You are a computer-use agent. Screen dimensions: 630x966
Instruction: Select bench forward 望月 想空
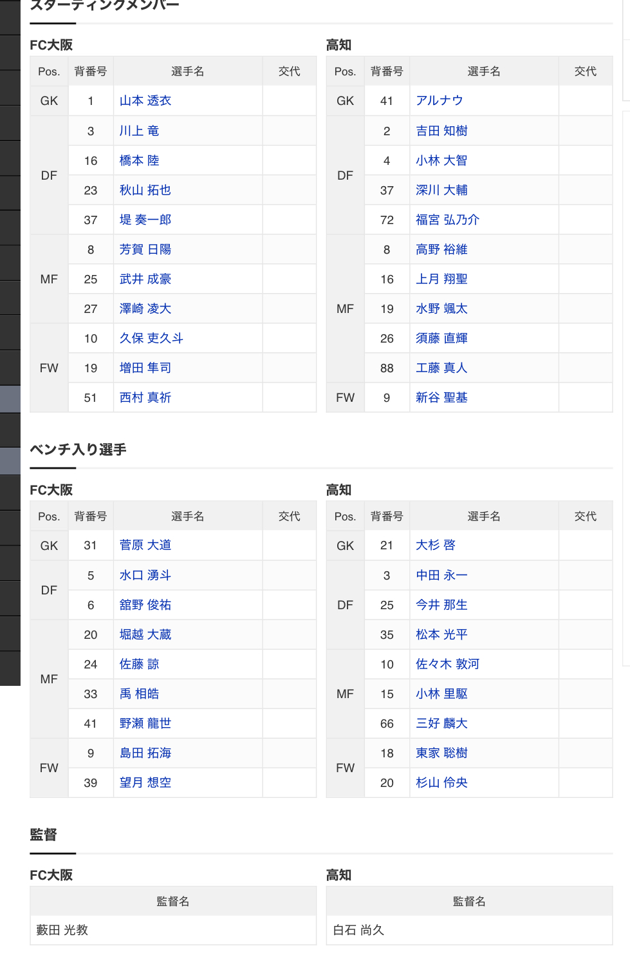145,782
